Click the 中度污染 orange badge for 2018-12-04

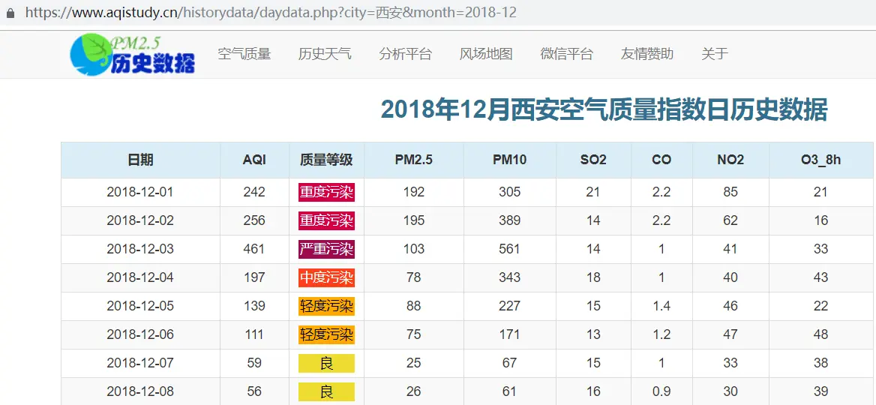click(x=326, y=277)
